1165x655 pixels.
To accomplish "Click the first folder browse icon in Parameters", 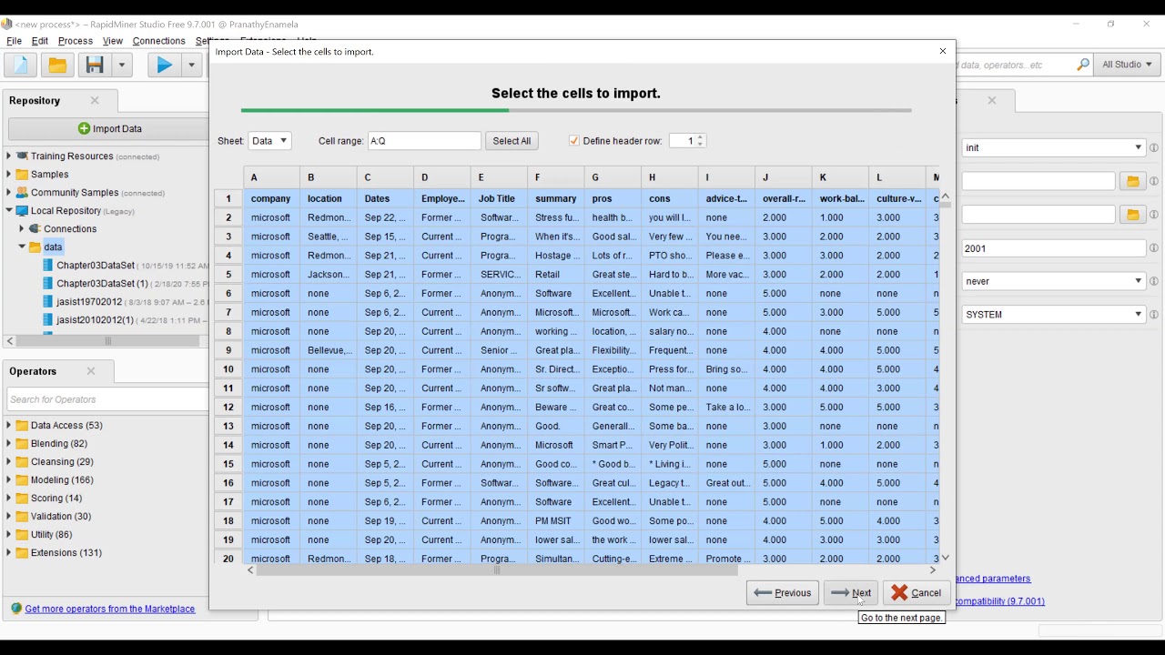I will pos(1132,181).
